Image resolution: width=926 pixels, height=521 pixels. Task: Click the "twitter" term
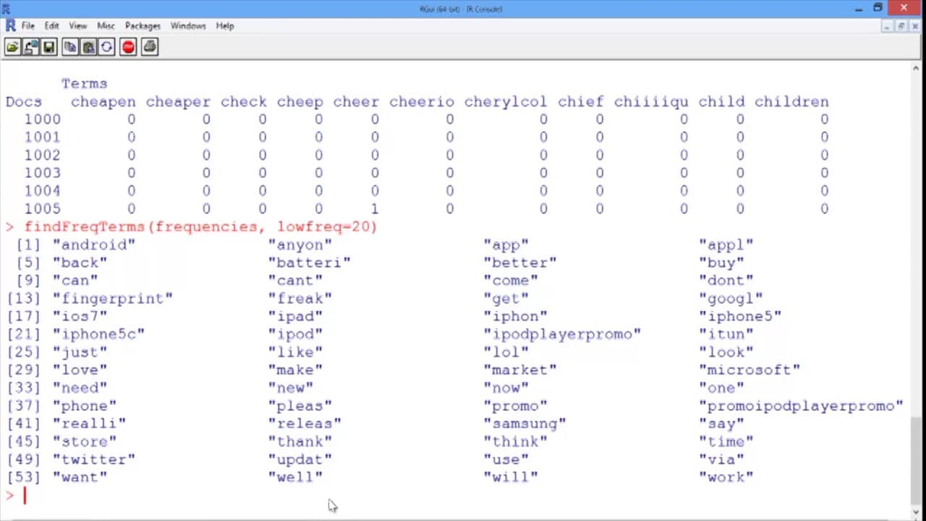point(94,459)
